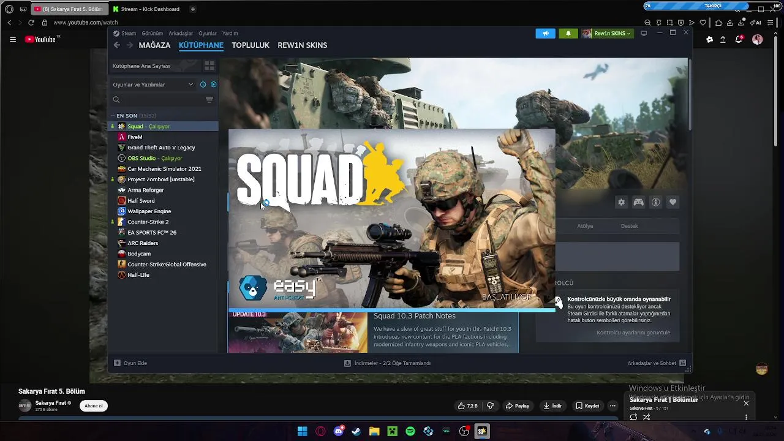Open the Oyunlar menu
This screenshot has width=784, height=441.
208,34
